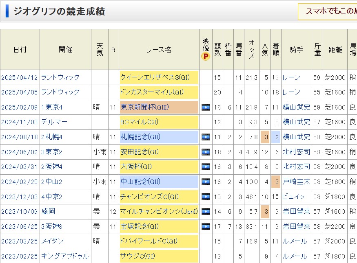Open the 盛岡 venue link
The image size is (357, 263).
click(49, 212)
